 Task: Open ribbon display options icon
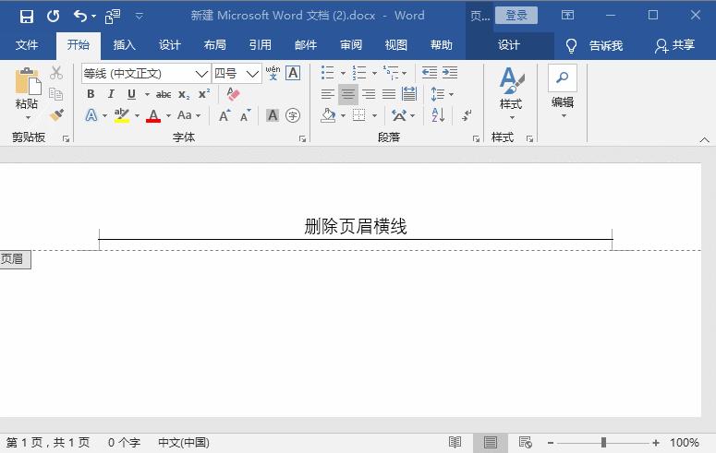(567, 15)
